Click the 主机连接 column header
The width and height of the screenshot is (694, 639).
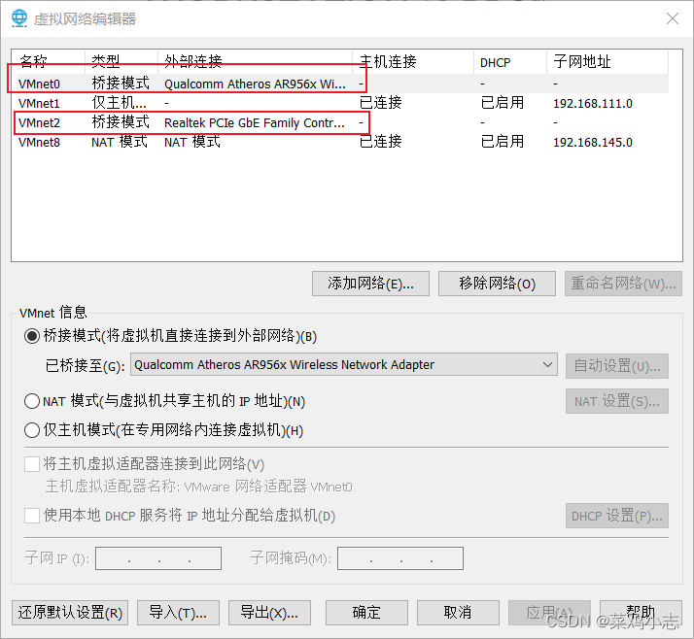(413, 61)
